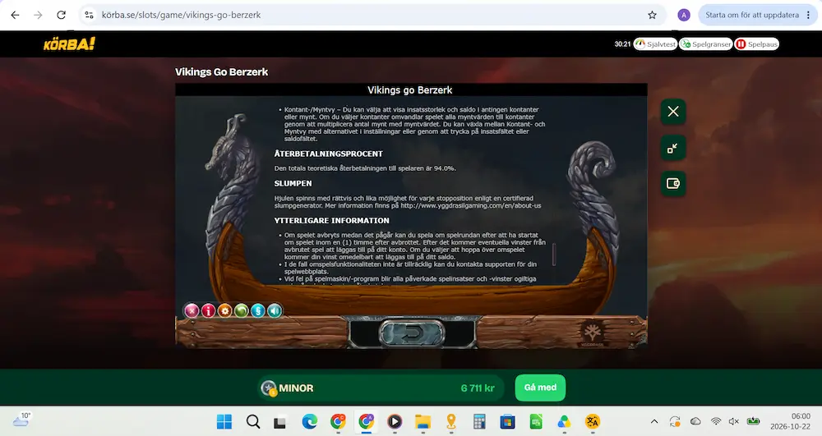
Task: Open Wi-Fi network settings in tray
Action: pos(716,422)
